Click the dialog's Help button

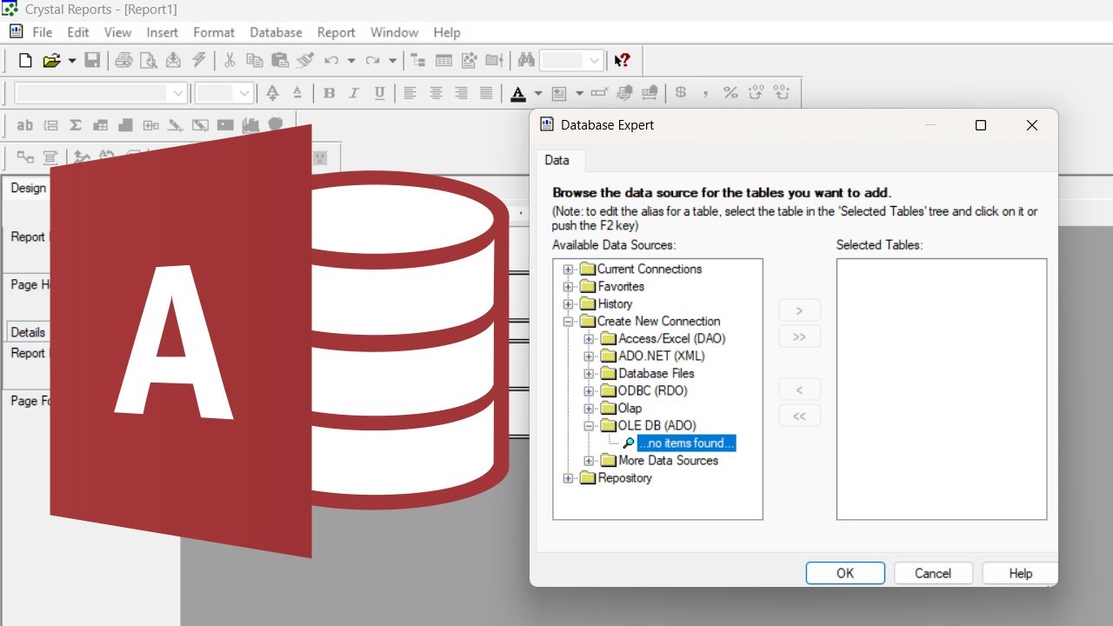pyautogui.click(x=1020, y=573)
